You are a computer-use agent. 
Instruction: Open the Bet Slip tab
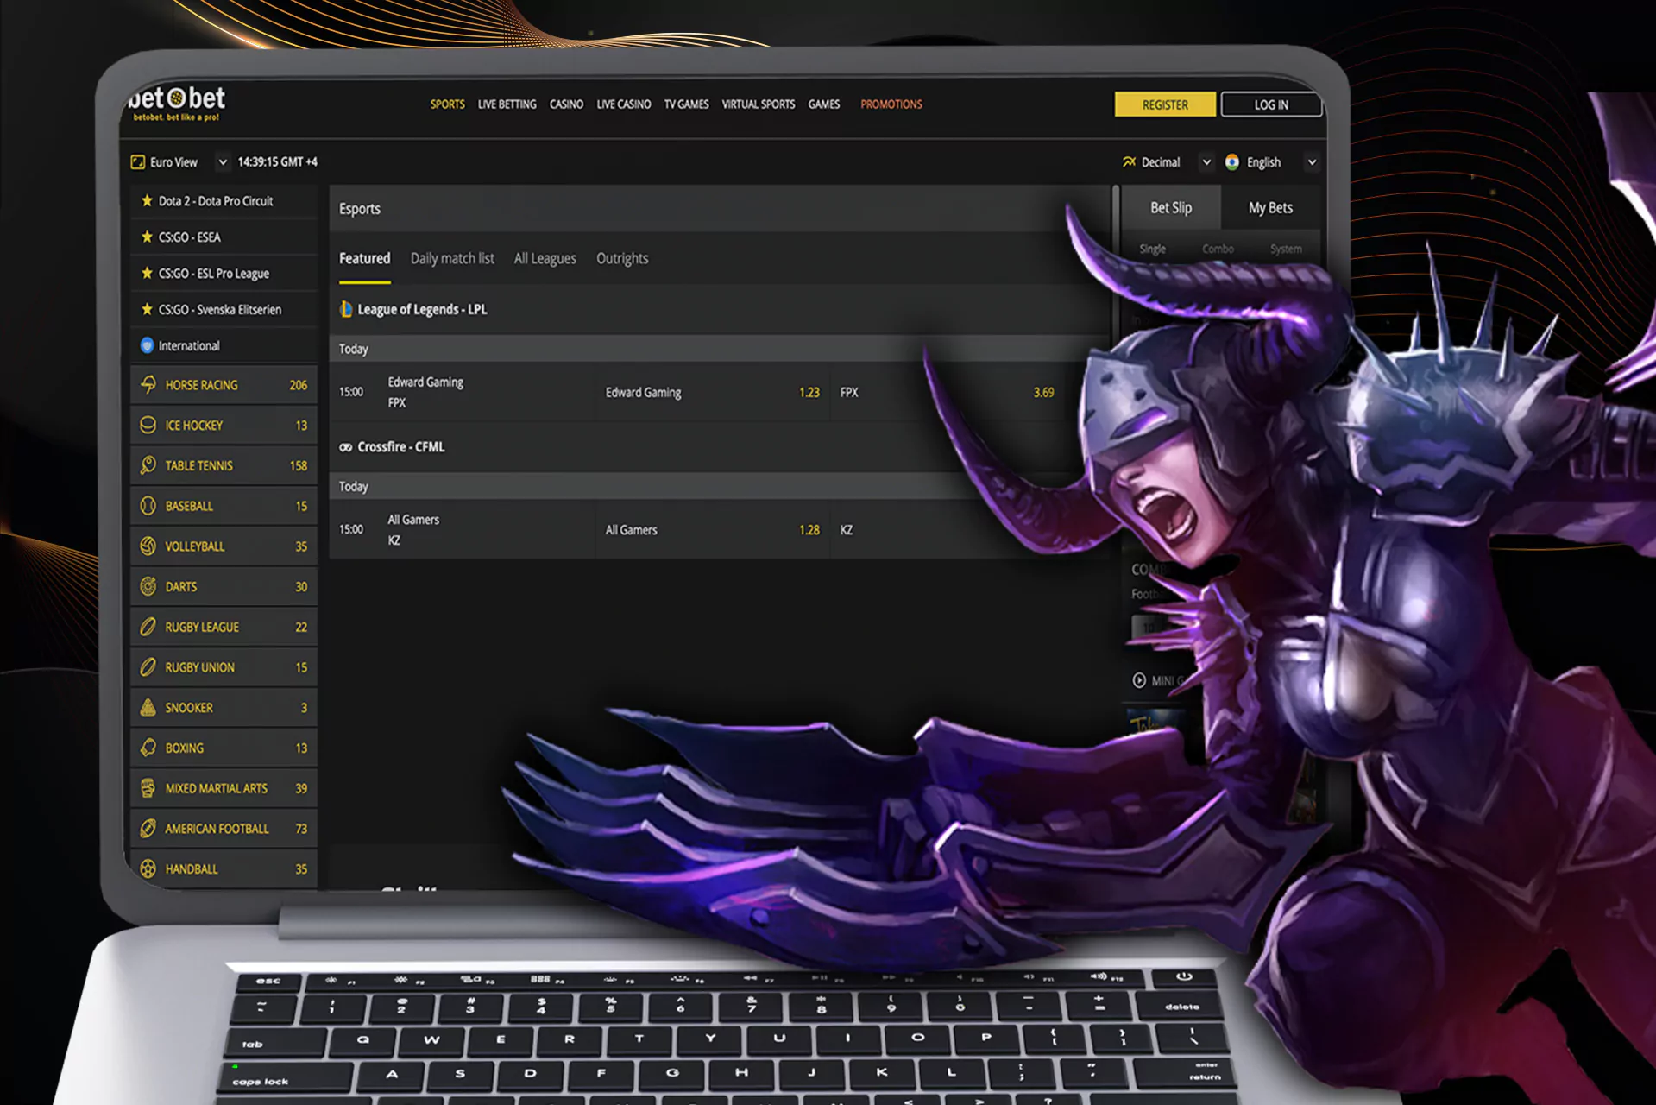(1171, 208)
